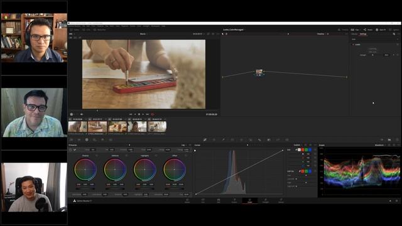Screen dimensions: 402x226
Task: Show the Scopes panel icon
Action: pos(389,139)
